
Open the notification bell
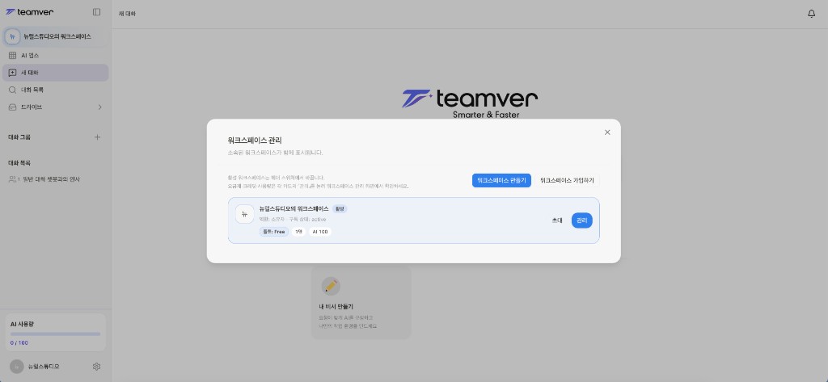pyautogui.click(x=812, y=14)
